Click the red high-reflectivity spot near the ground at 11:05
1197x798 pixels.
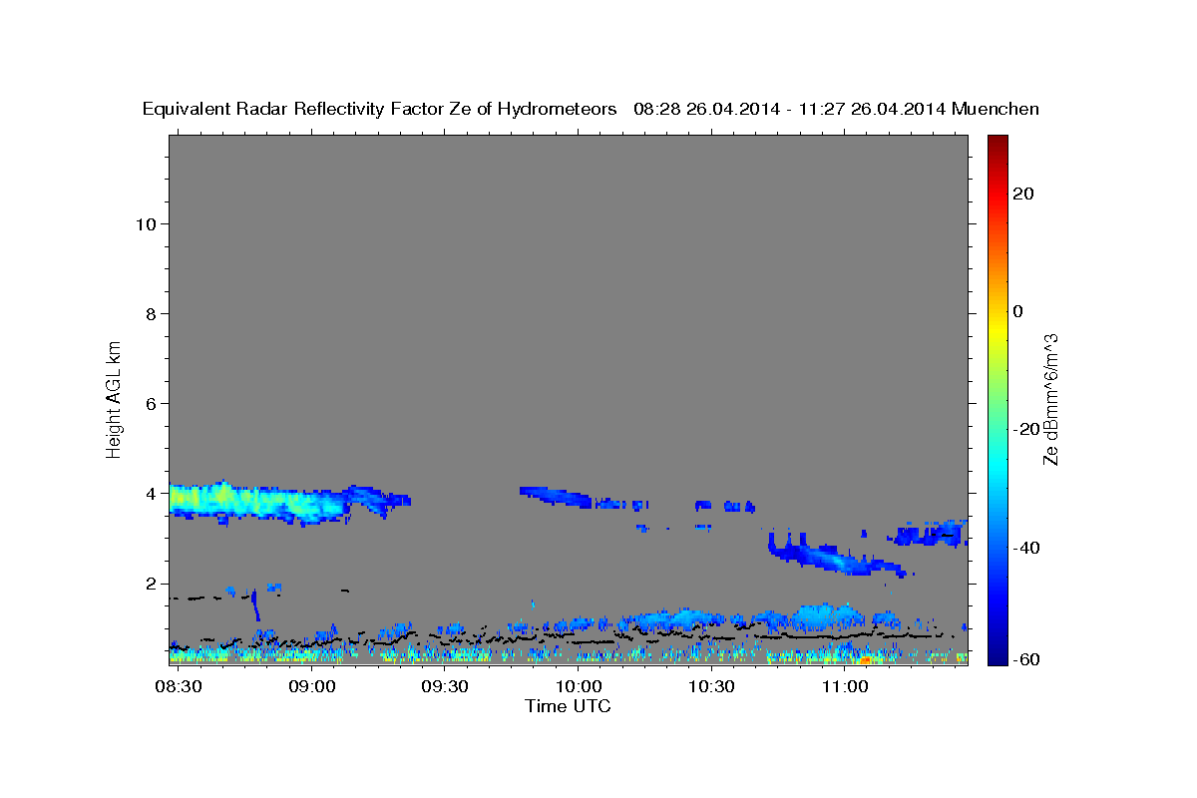click(x=865, y=659)
